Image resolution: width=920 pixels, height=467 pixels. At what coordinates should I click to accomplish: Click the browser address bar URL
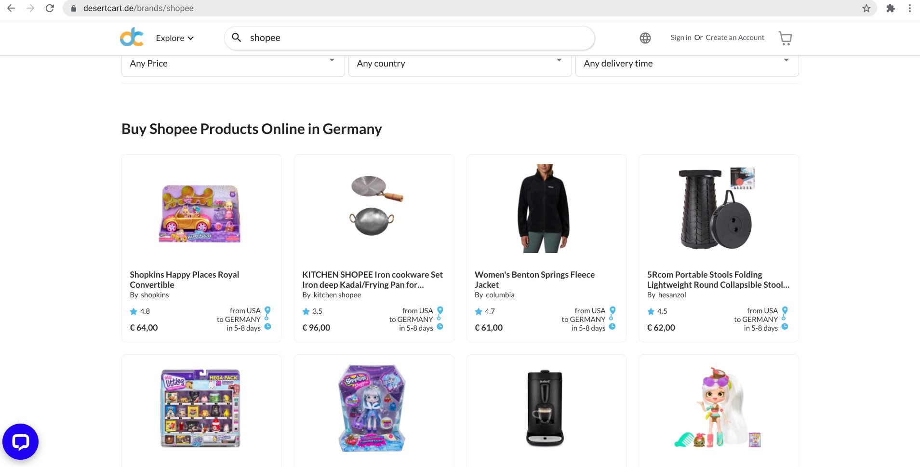pyautogui.click(x=138, y=8)
